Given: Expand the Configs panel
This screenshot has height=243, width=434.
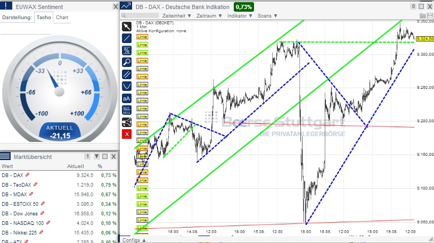Looking at the screenshot, I should (134, 240).
